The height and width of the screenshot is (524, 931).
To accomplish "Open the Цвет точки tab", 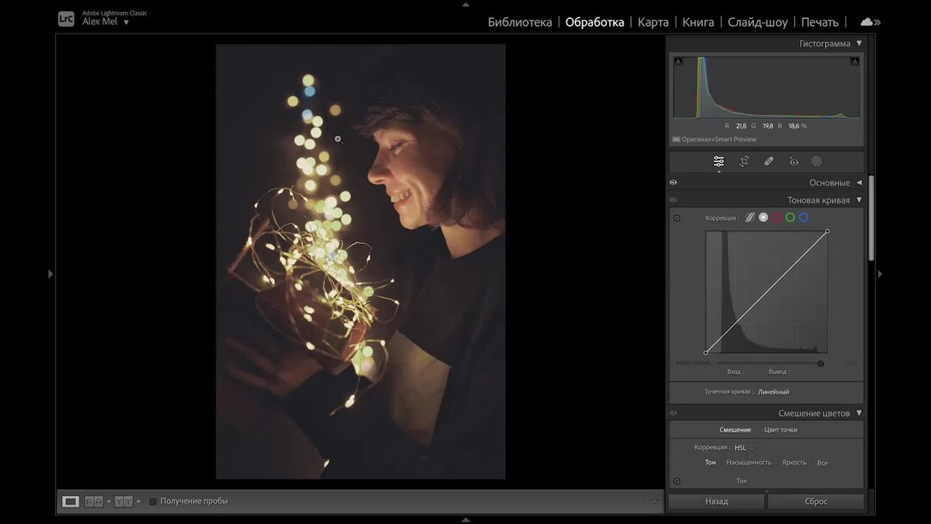I will (780, 428).
